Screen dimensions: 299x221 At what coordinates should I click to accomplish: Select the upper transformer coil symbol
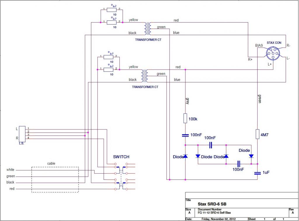coord(148,29)
